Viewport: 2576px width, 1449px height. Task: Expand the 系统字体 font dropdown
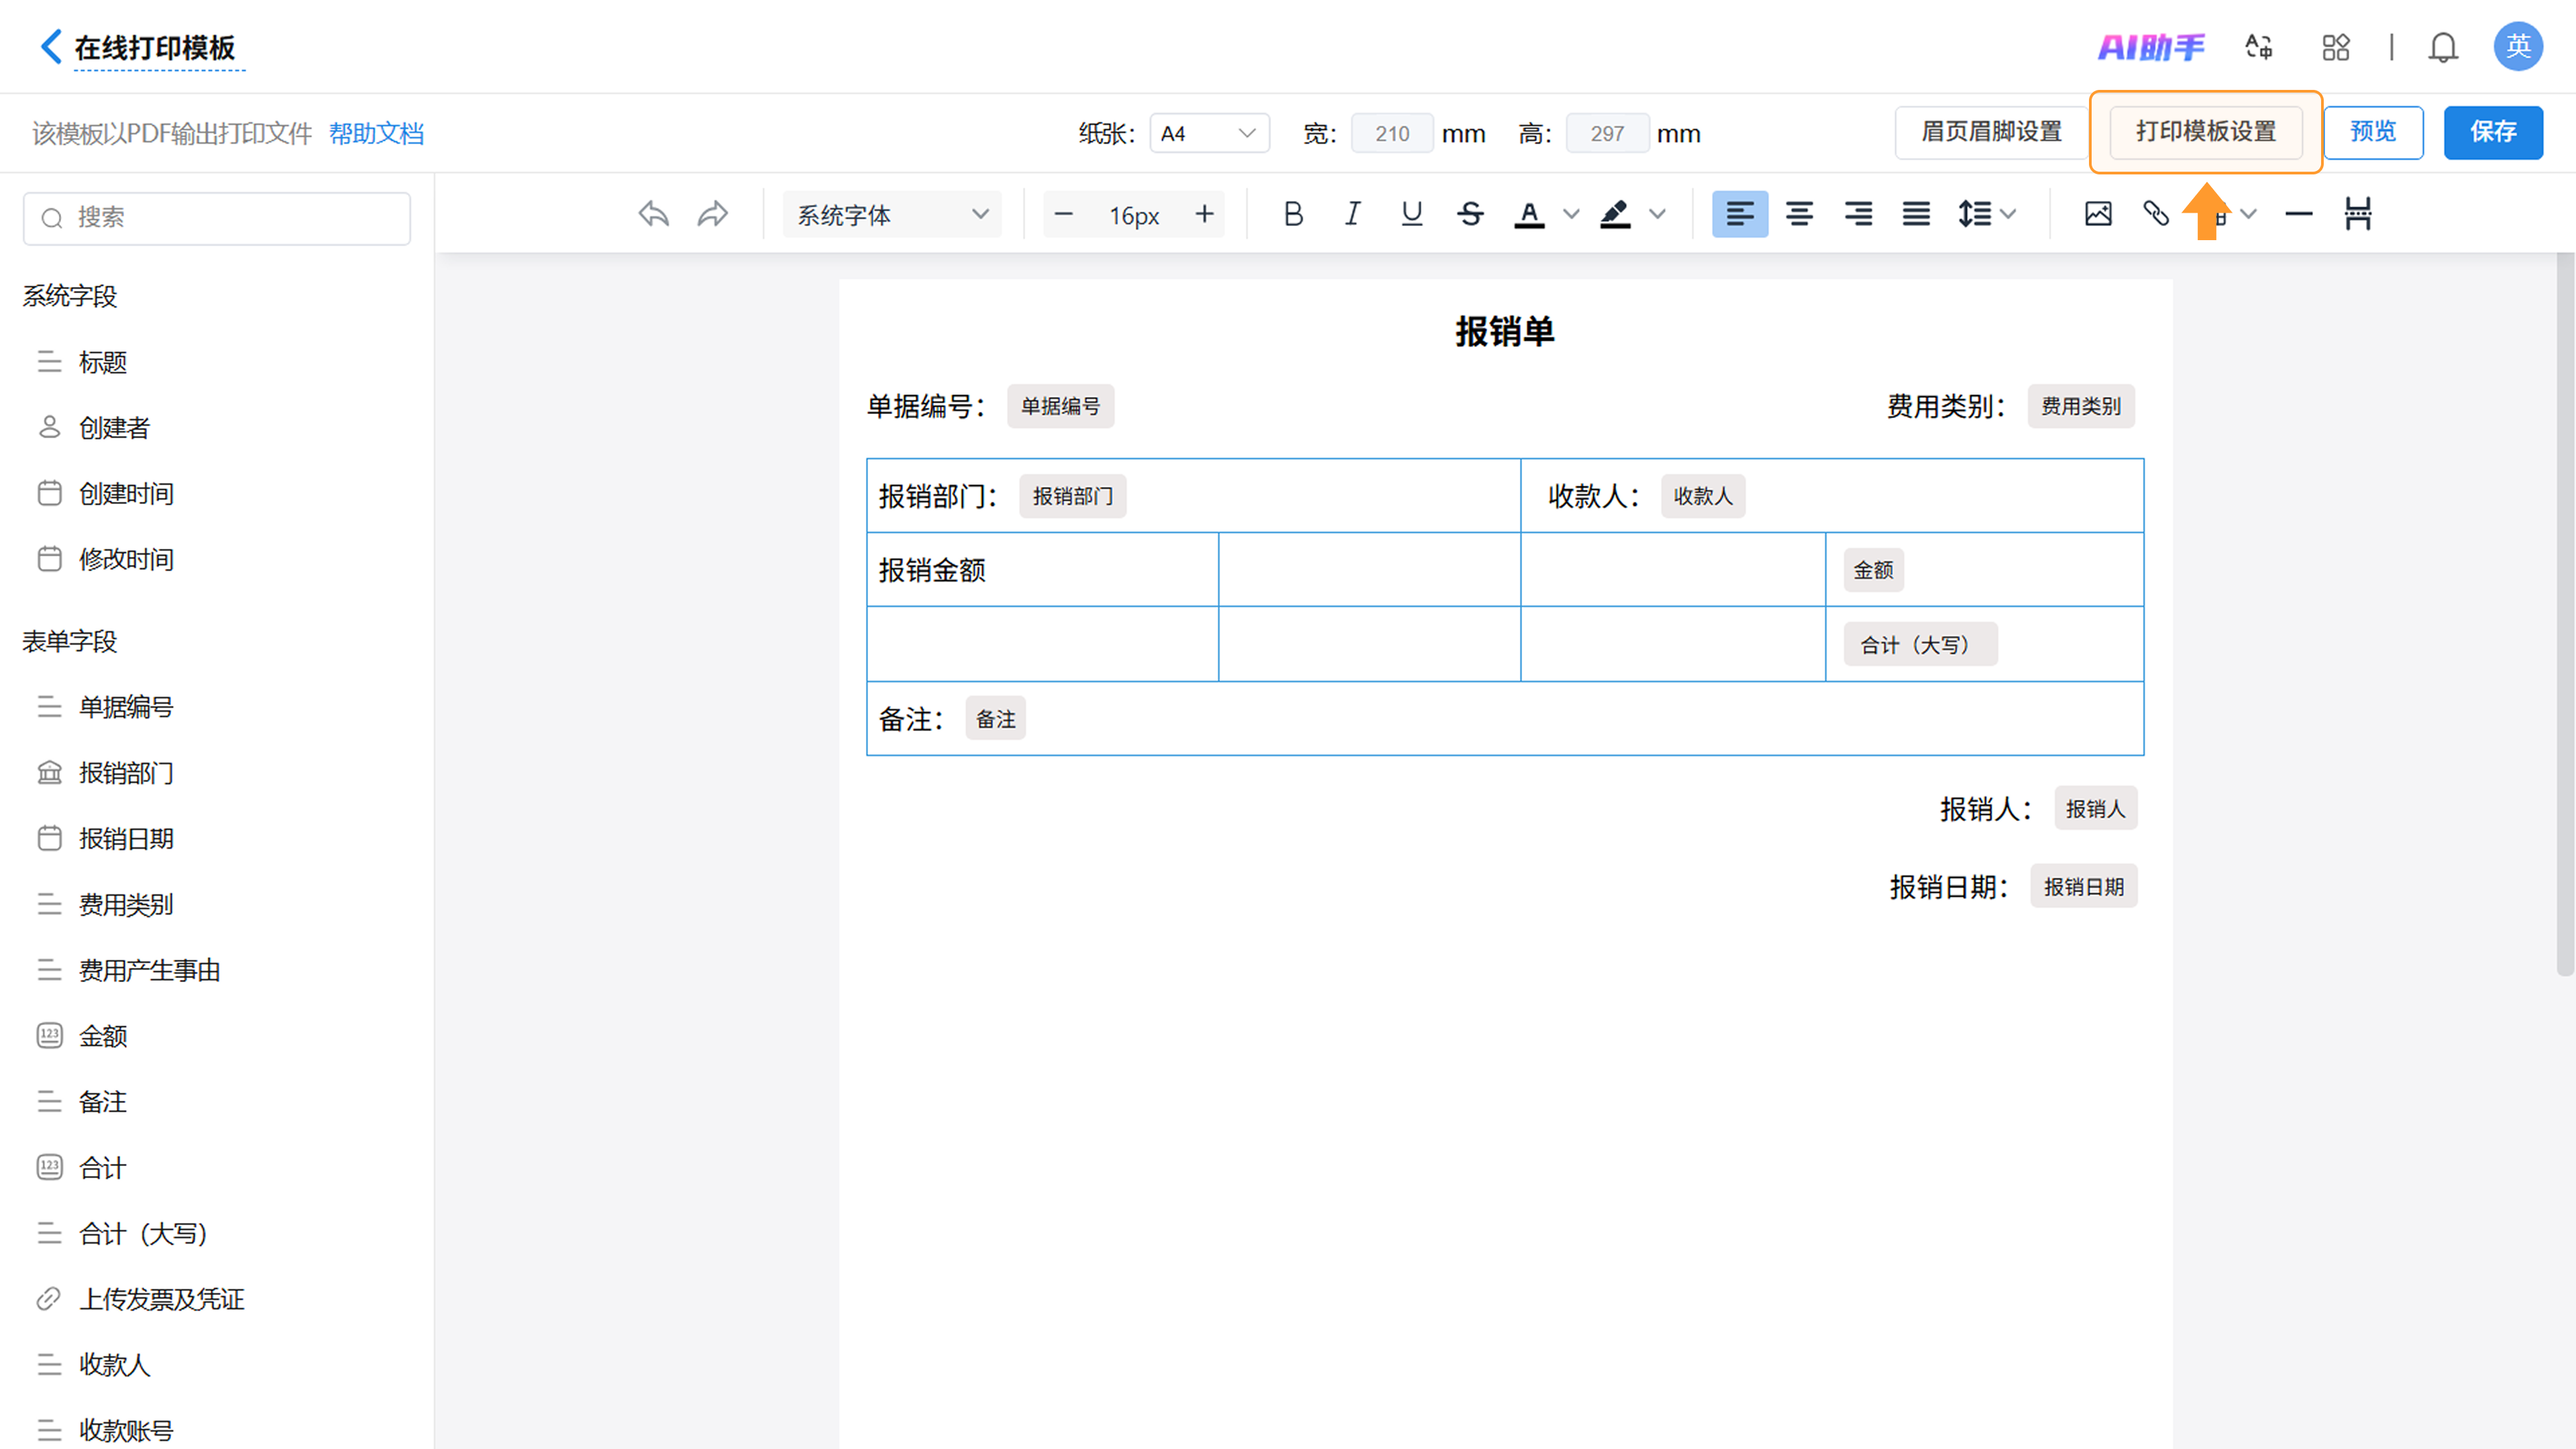coord(891,215)
